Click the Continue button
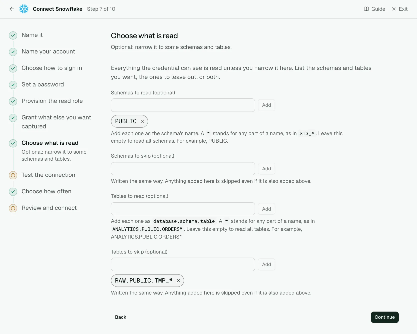This screenshot has width=417, height=334. click(384, 317)
